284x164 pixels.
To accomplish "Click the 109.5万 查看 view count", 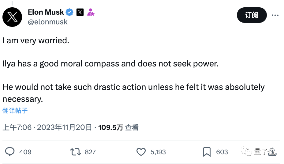I will coord(118,127).
